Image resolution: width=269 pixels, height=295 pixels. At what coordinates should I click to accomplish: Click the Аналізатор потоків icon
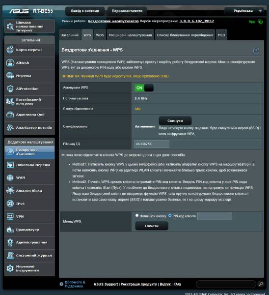click(10, 127)
